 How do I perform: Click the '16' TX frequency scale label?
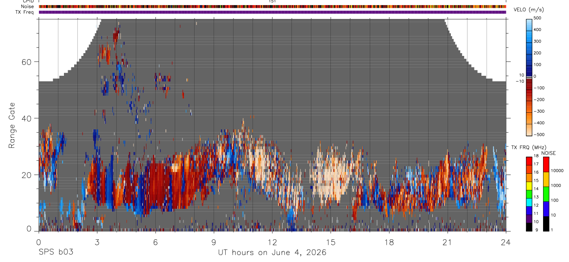[537, 172]
